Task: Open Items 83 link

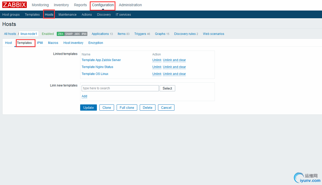Action: click(123, 34)
